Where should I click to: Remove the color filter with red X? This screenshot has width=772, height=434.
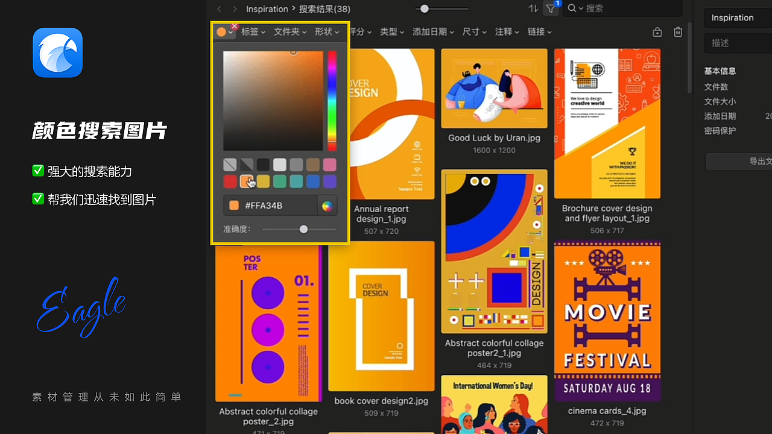[235, 26]
